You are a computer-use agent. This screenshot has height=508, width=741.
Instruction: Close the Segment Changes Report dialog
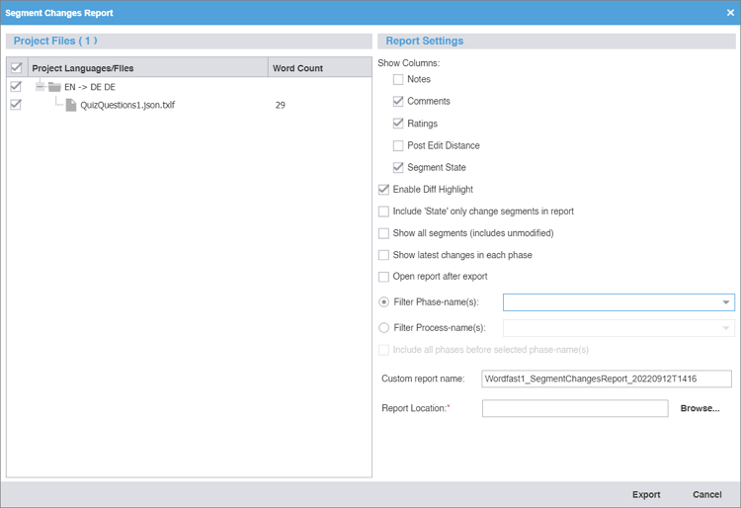(x=730, y=13)
